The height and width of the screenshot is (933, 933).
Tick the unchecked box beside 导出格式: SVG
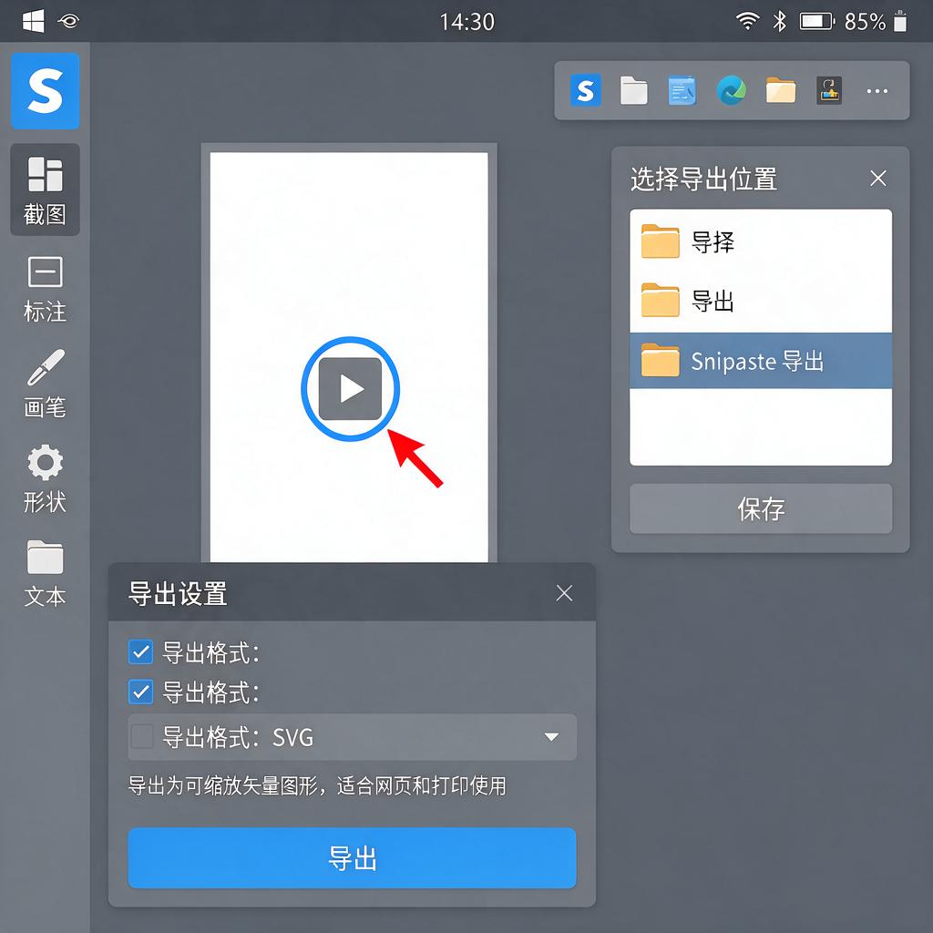point(141,736)
